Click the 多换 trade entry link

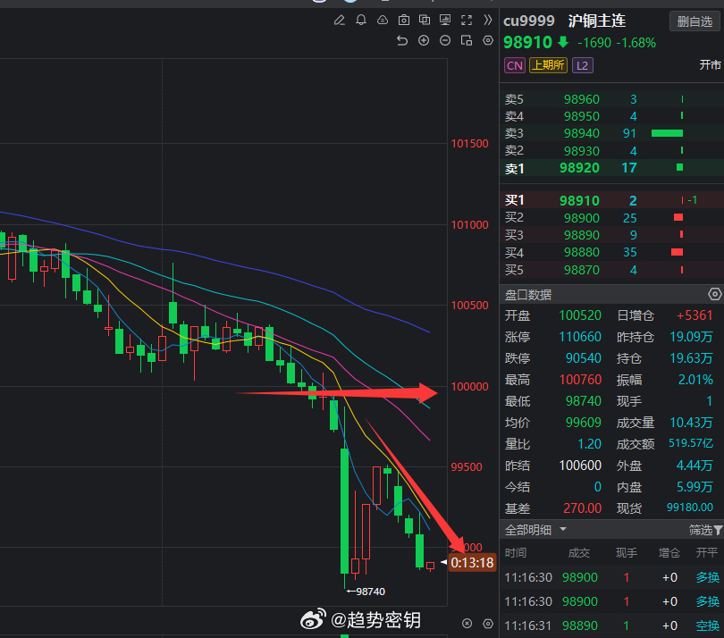click(x=708, y=577)
